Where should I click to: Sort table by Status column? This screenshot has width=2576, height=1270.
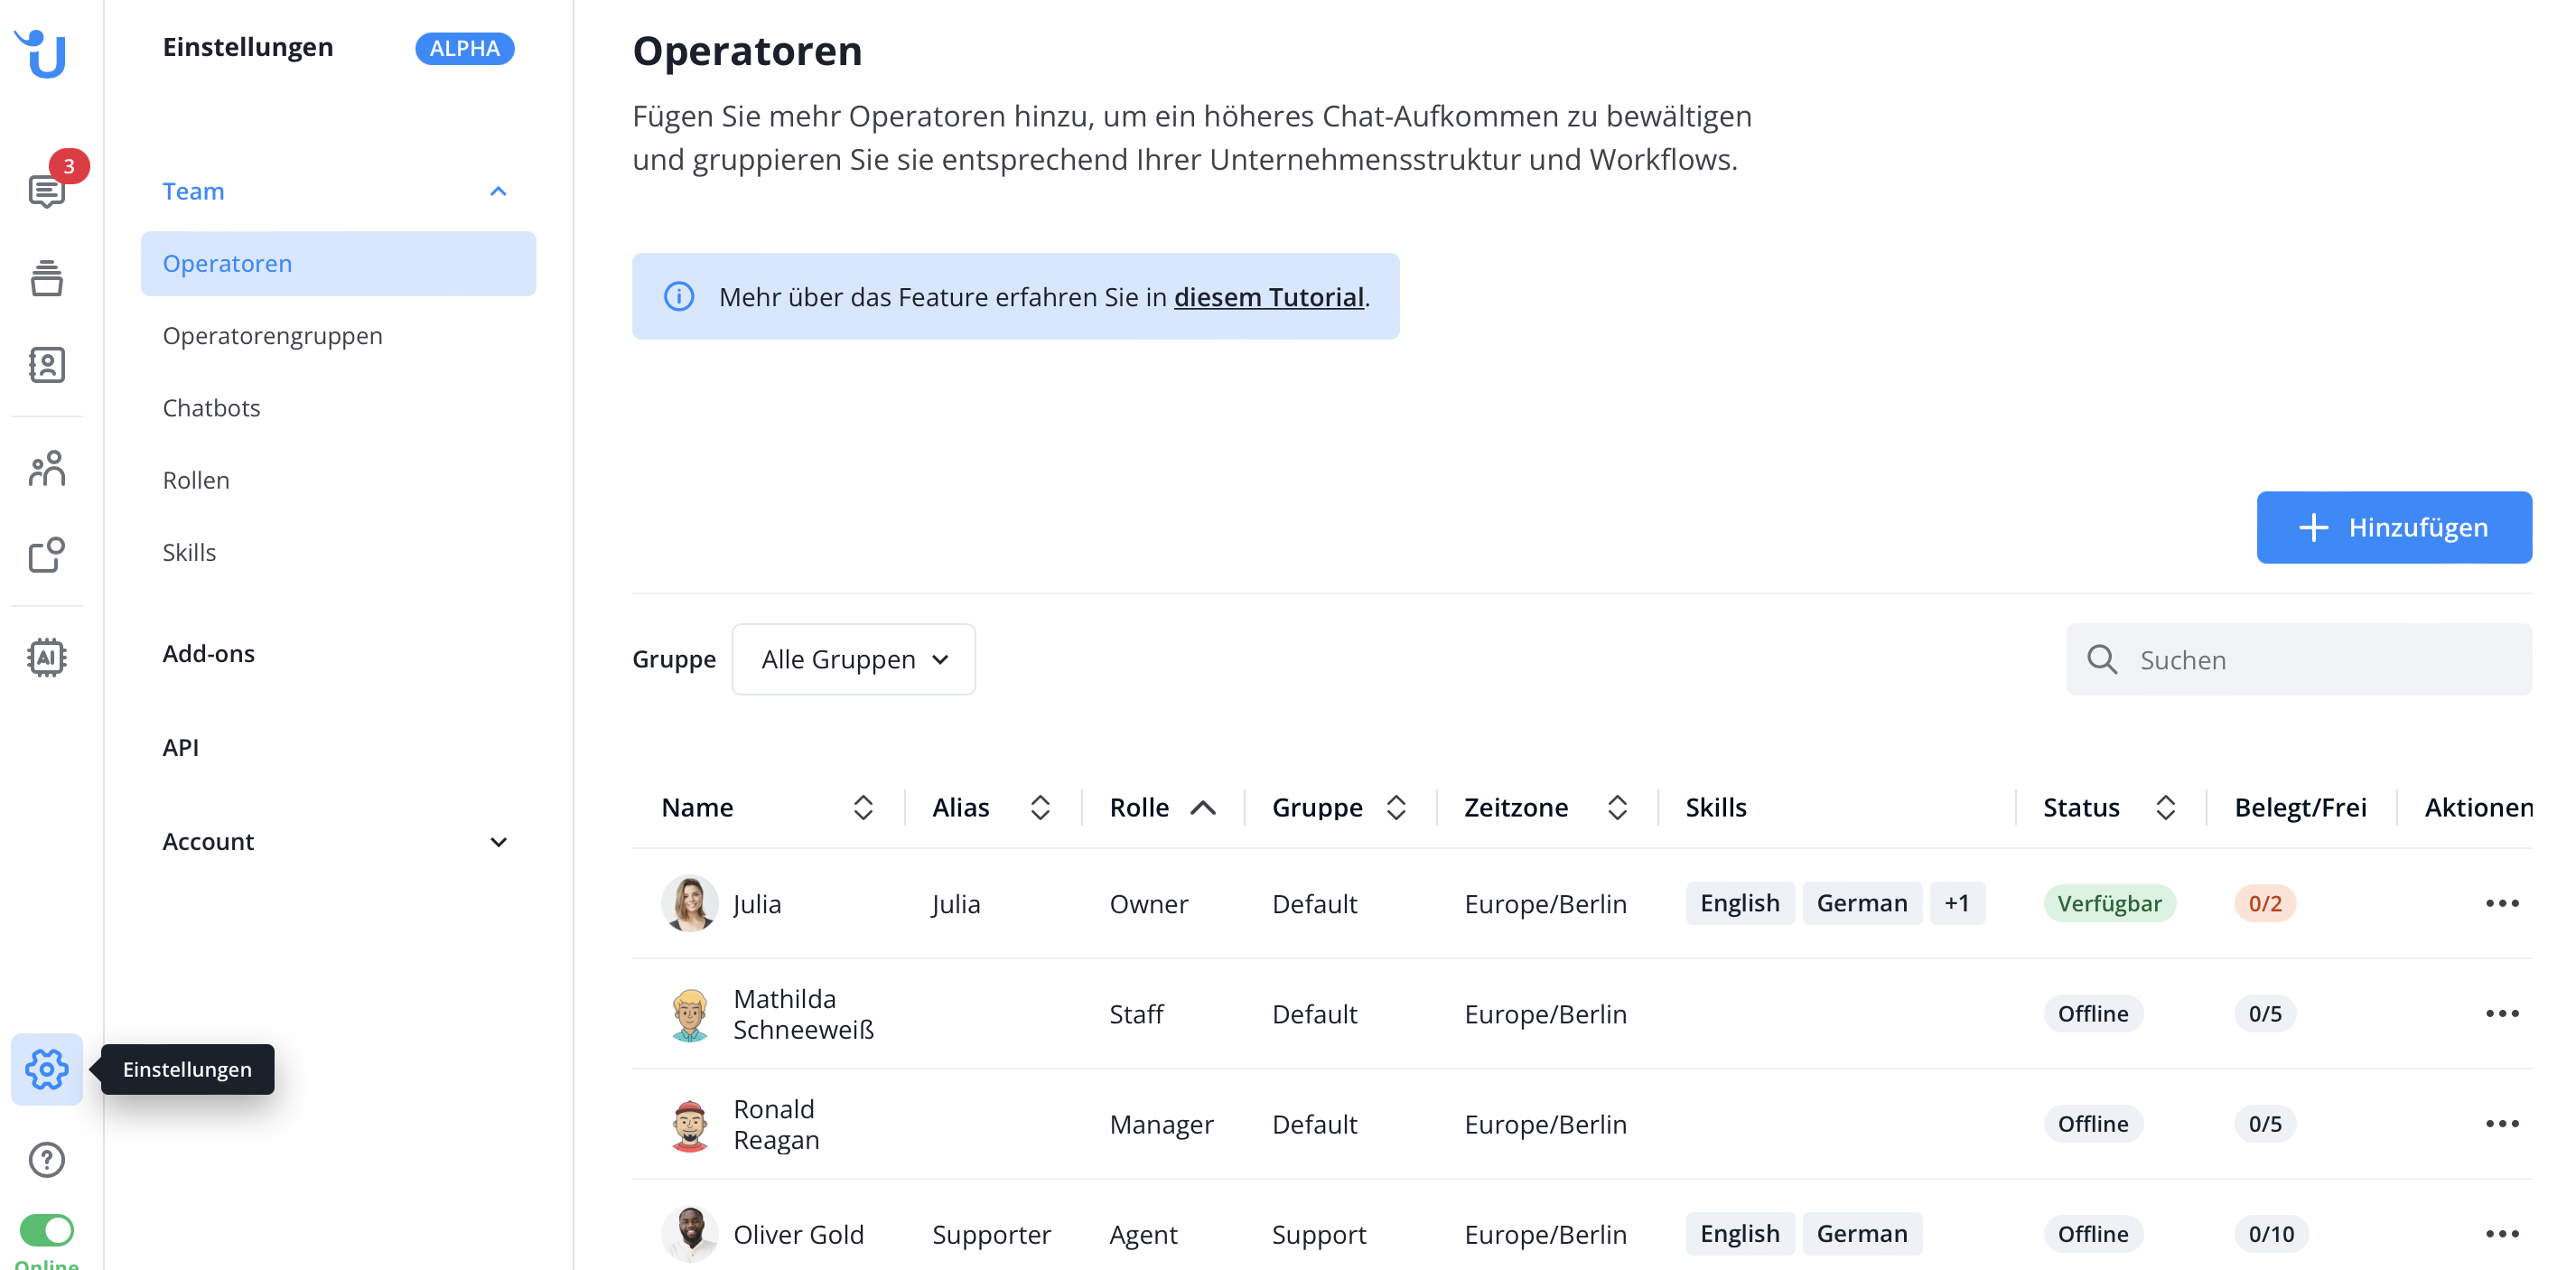pyautogui.click(x=2165, y=807)
